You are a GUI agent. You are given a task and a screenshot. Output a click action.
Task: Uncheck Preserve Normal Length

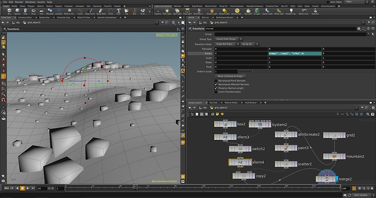coord(216,88)
